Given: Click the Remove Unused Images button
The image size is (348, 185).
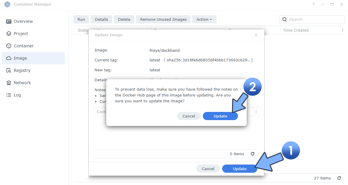Looking at the screenshot, I should click(x=163, y=19).
